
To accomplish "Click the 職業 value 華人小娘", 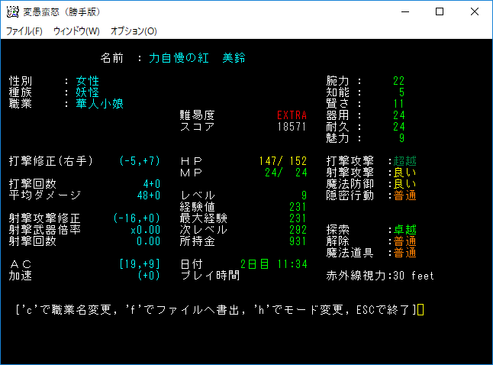I will click(x=99, y=104).
